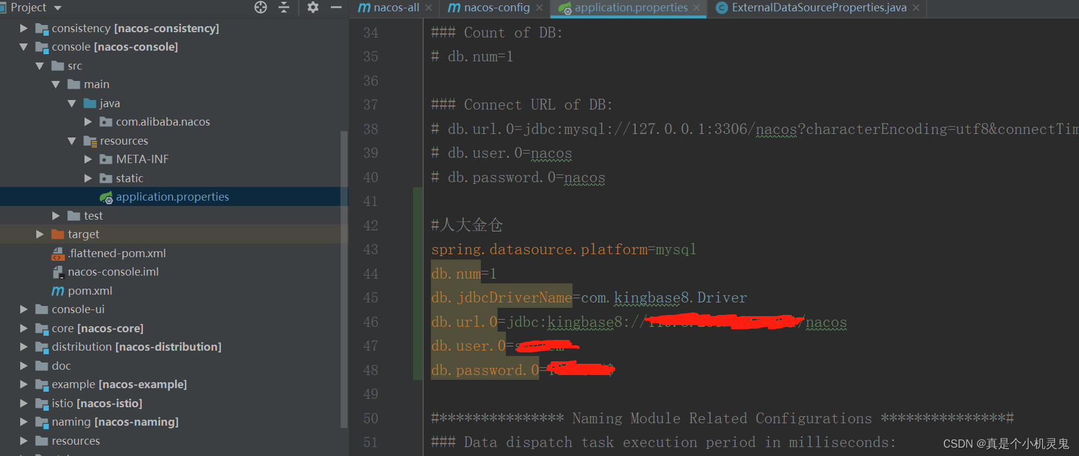
Task: Expand the test folder
Action: pos(56,215)
